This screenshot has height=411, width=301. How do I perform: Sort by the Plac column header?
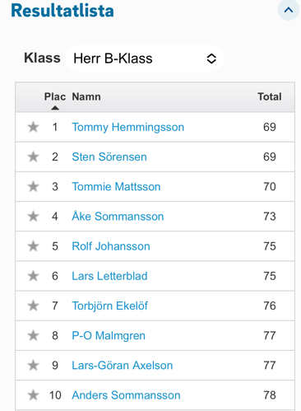(x=55, y=97)
